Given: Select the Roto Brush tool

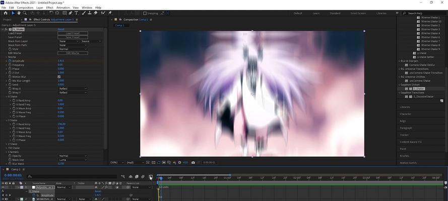Looking at the screenshot, I should 103,13.
